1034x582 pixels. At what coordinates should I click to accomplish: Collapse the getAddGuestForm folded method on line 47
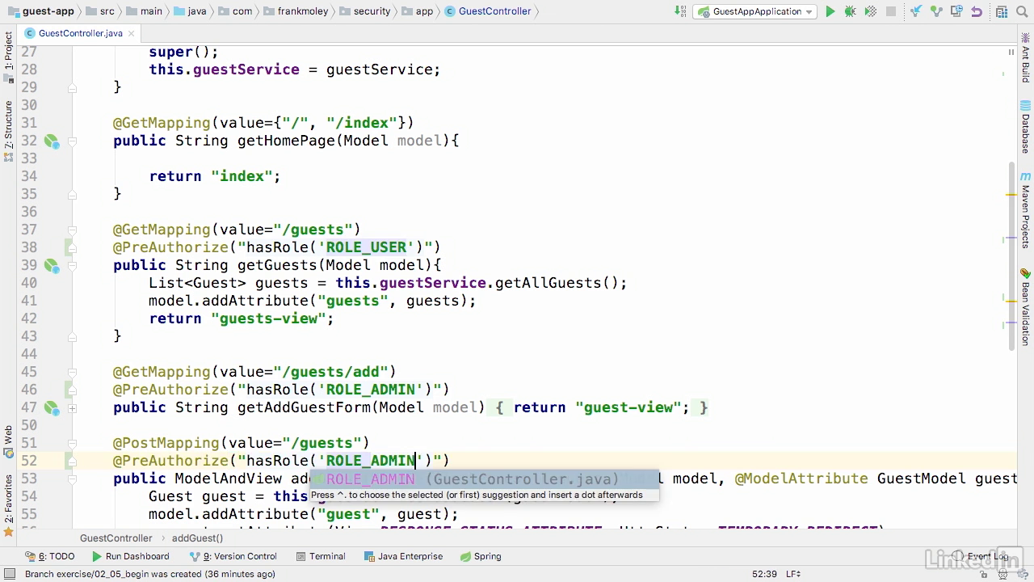pos(72,408)
